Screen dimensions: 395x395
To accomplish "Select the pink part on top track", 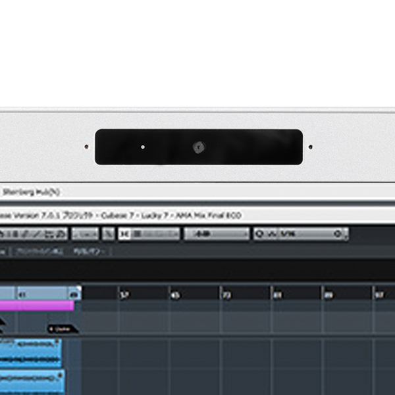I will pyautogui.click(x=37, y=305).
